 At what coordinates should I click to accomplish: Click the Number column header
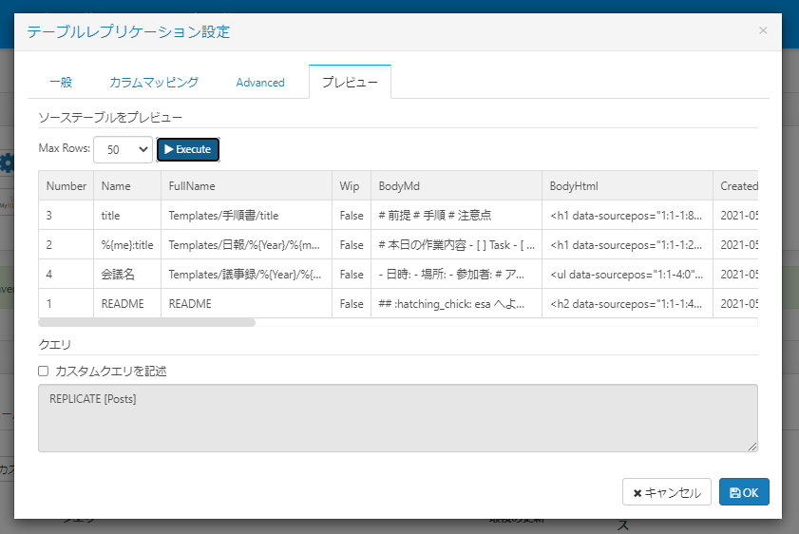(x=66, y=186)
